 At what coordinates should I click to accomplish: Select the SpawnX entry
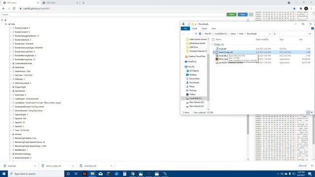pyautogui.click(x=20, y=118)
